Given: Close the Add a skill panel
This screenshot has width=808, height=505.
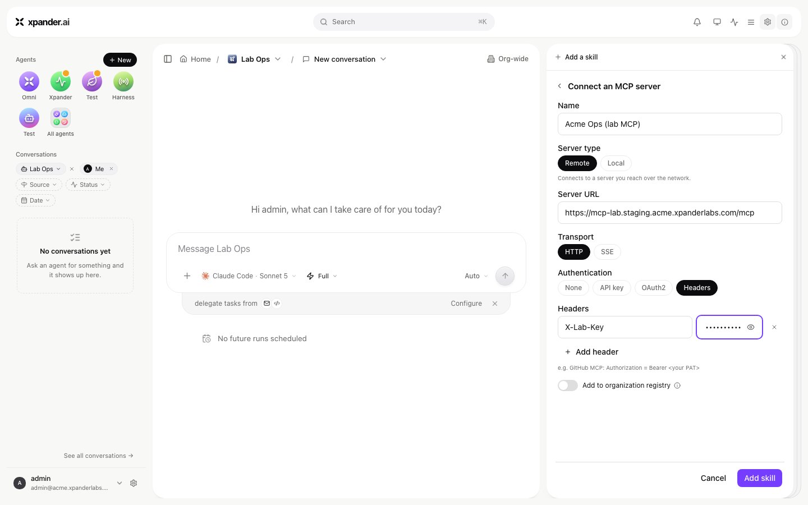Looking at the screenshot, I should [x=784, y=57].
